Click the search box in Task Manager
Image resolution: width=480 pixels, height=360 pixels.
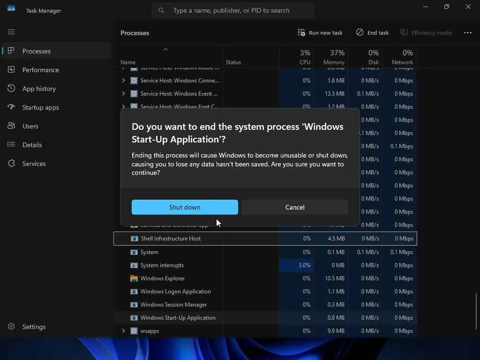click(x=232, y=10)
